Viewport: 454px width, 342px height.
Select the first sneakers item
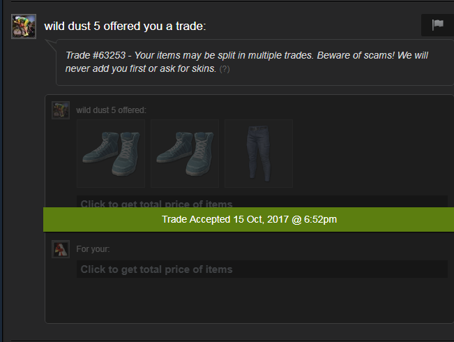[x=111, y=154]
